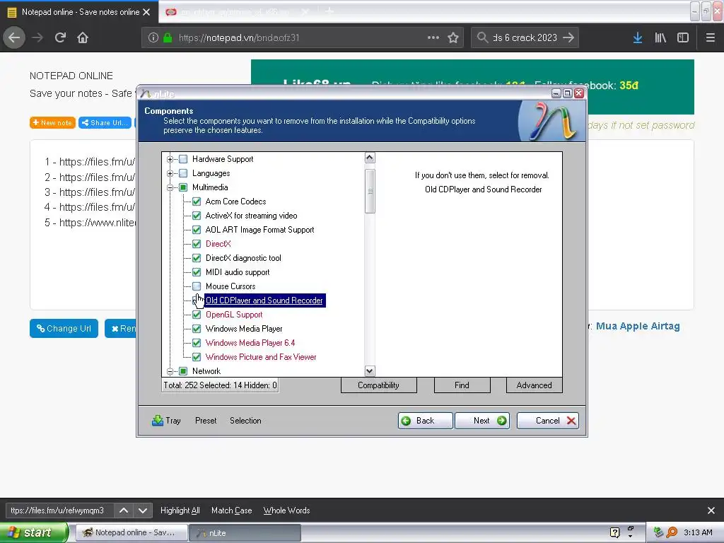Click the component list scroll-up arrow
This screenshot has width=724, height=543.
pos(369,158)
